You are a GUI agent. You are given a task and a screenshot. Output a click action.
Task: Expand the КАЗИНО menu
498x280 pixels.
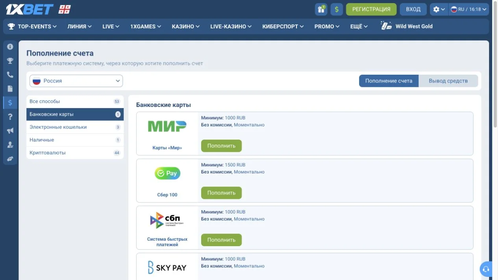click(185, 26)
